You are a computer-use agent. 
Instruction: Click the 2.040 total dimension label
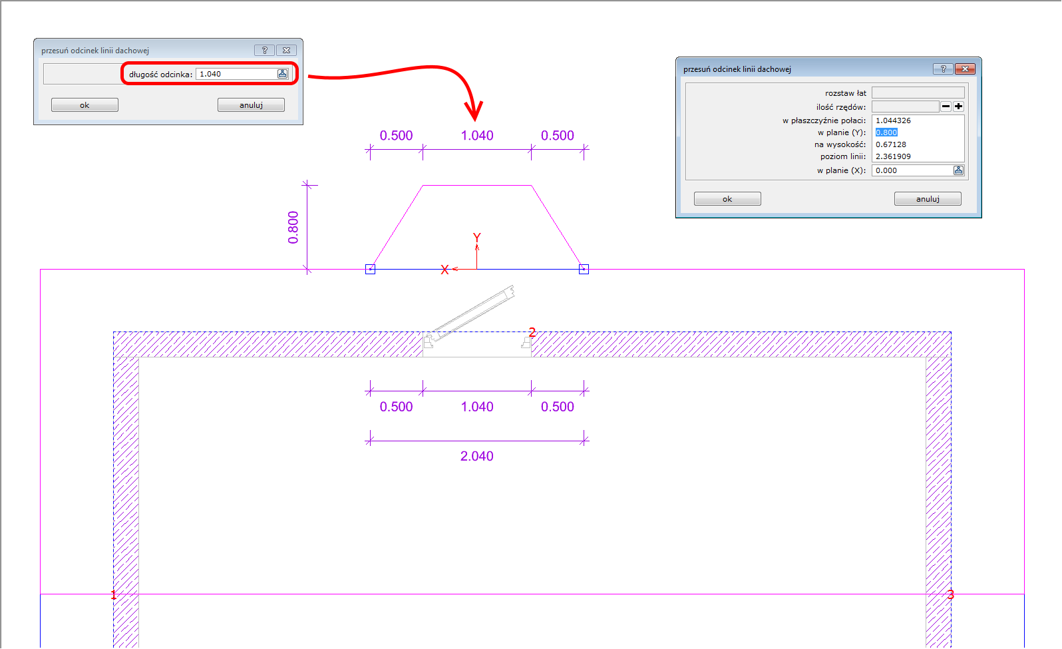tap(477, 456)
